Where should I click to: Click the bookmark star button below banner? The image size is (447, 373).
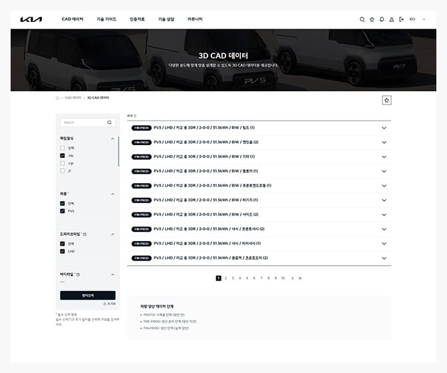click(x=386, y=100)
